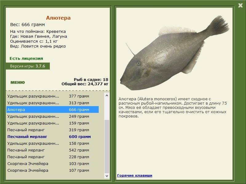Viewport: 246px width, 184px height.
Task: Click the Алютера fish picture
Action: 174,53
